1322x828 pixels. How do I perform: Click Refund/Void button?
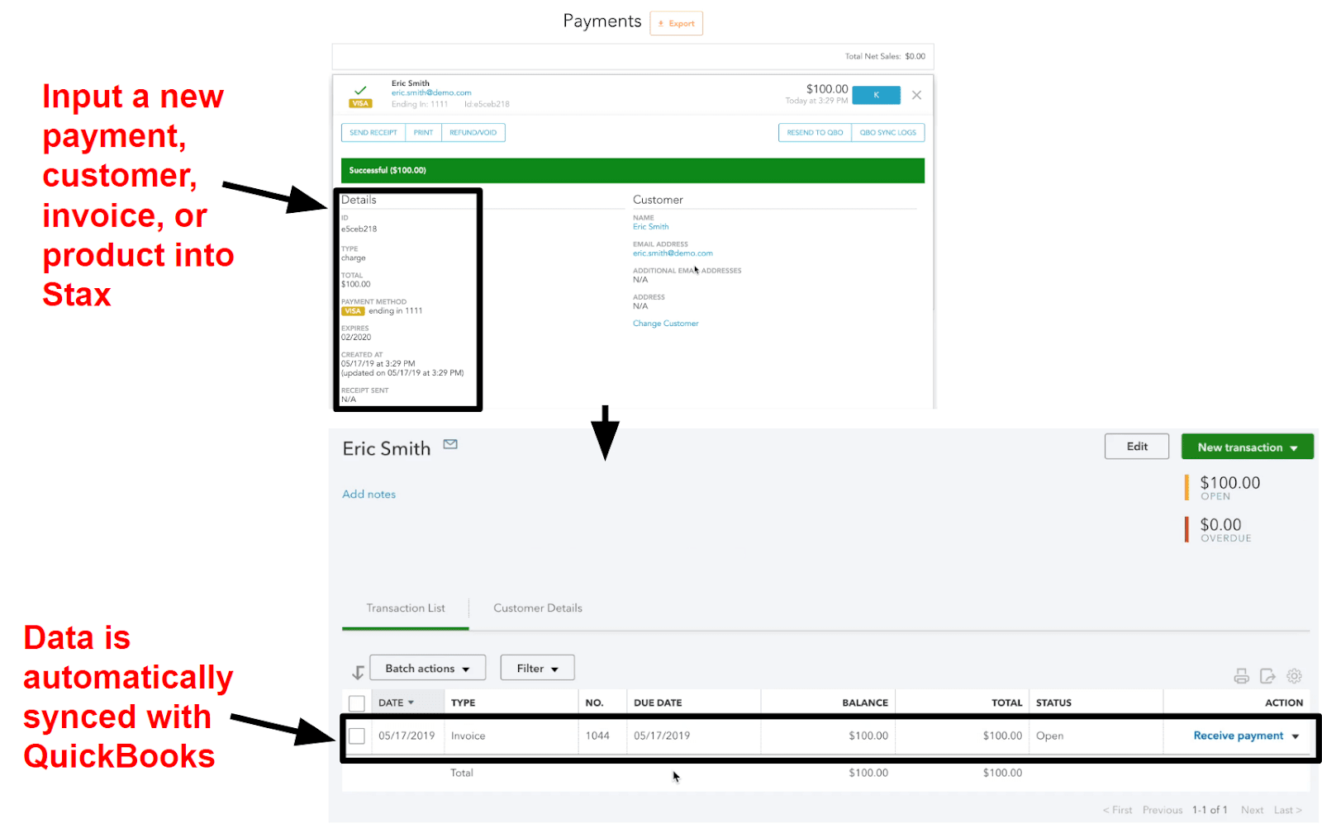473,132
